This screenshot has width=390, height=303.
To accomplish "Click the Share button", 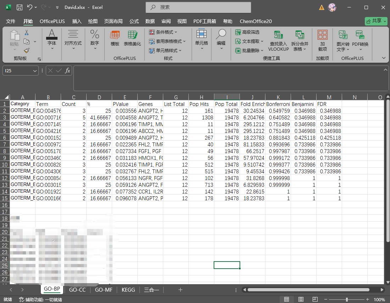I will (x=376, y=21).
